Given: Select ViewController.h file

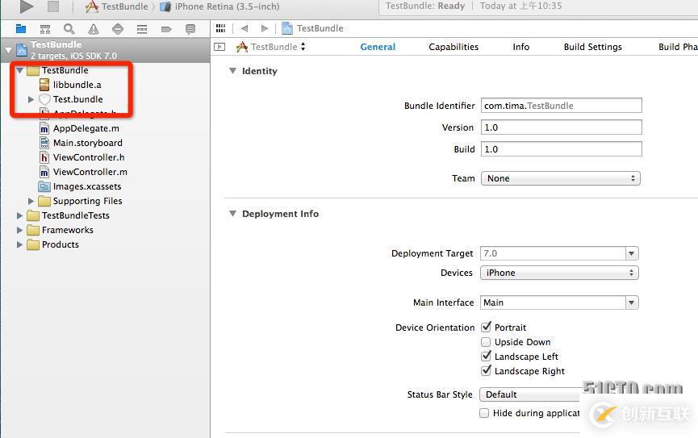Looking at the screenshot, I should click(x=89, y=157).
